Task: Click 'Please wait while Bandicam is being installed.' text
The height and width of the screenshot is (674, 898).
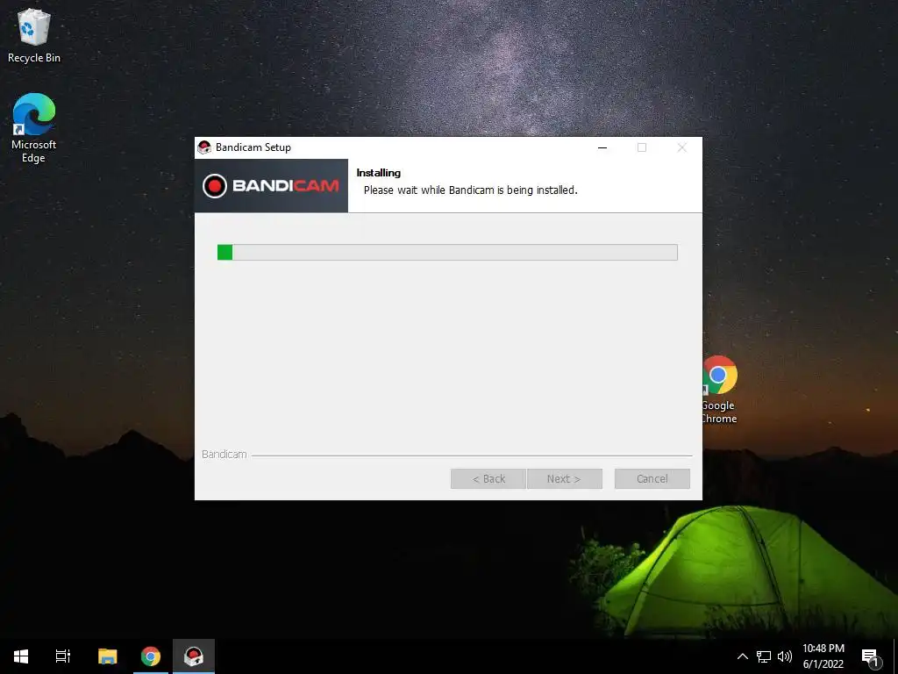Action: [x=471, y=190]
